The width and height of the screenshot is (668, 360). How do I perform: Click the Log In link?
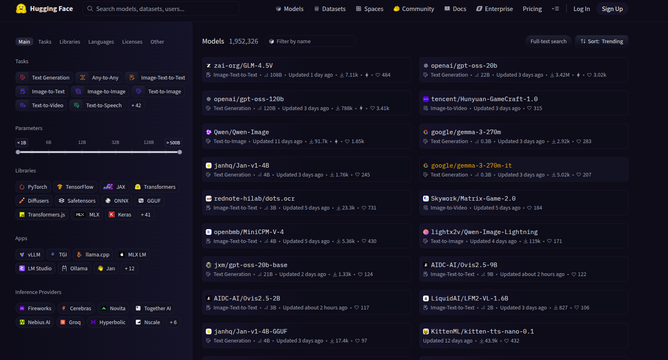click(x=582, y=9)
